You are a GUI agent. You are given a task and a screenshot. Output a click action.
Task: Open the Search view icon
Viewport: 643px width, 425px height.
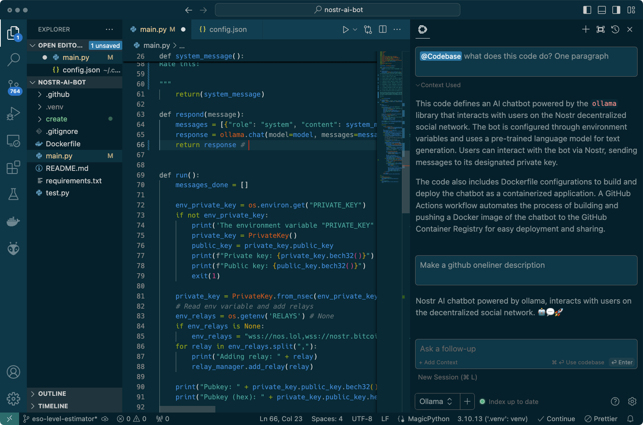pyautogui.click(x=13, y=60)
